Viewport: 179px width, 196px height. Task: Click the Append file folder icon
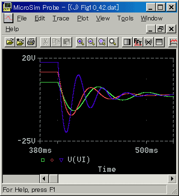click(x=20, y=42)
